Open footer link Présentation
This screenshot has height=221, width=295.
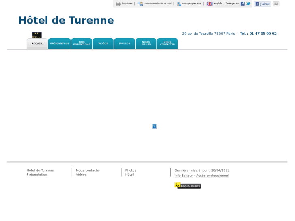pyautogui.click(x=37, y=174)
